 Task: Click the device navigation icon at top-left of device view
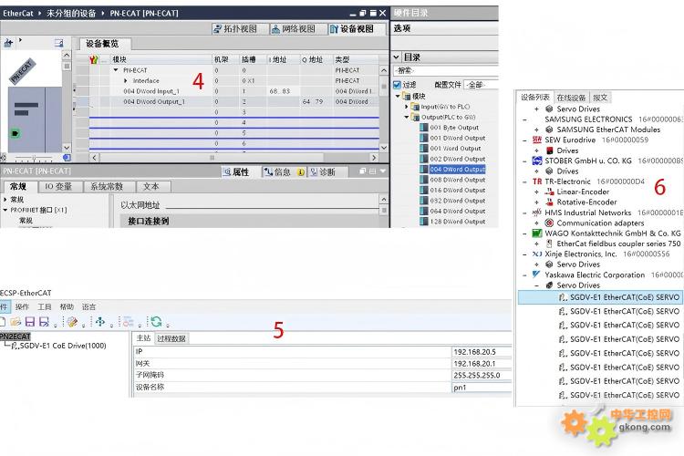(x=8, y=43)
